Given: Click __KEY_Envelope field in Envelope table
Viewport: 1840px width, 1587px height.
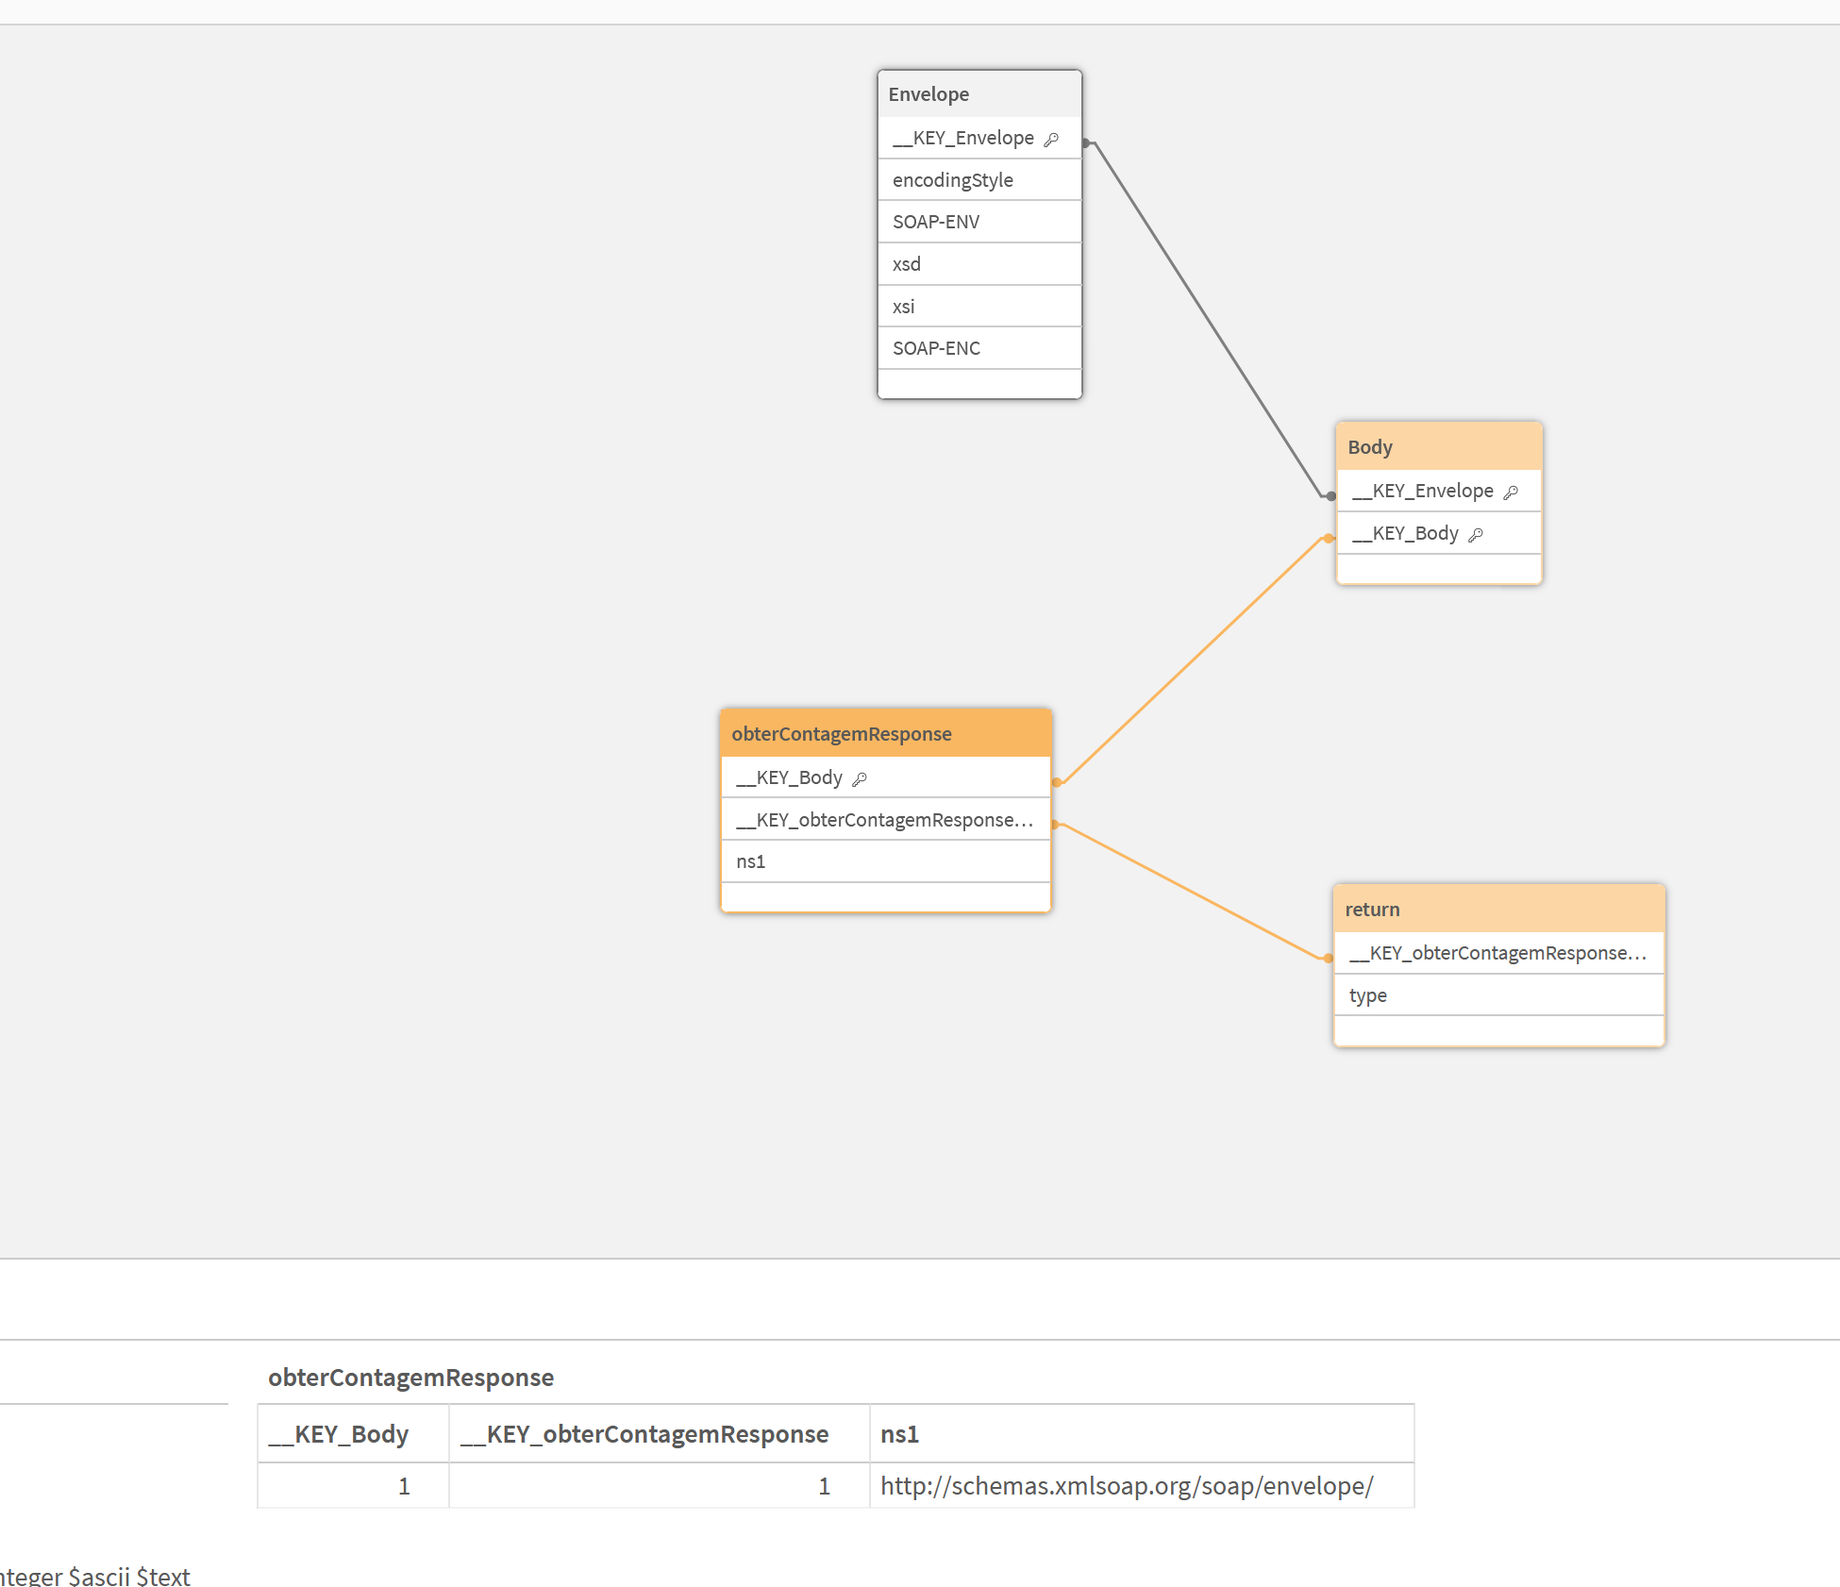Looking at the screenshot, I should [x=979, y=138].
